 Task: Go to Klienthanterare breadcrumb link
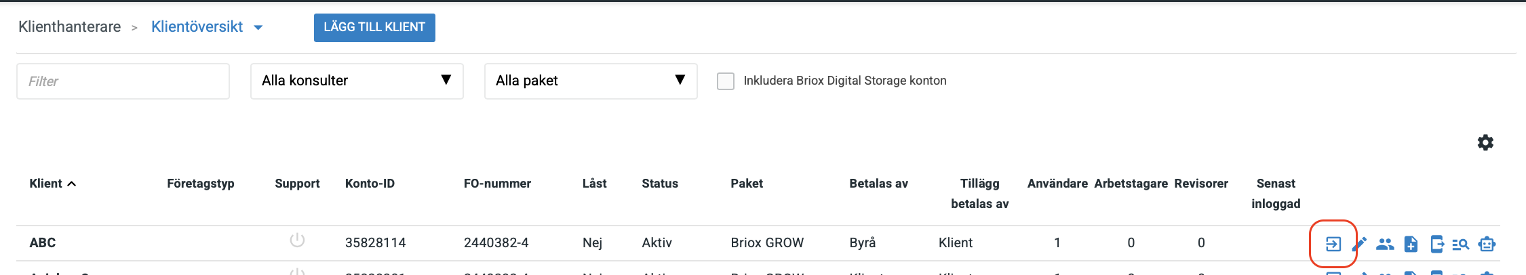coord(70,27)
